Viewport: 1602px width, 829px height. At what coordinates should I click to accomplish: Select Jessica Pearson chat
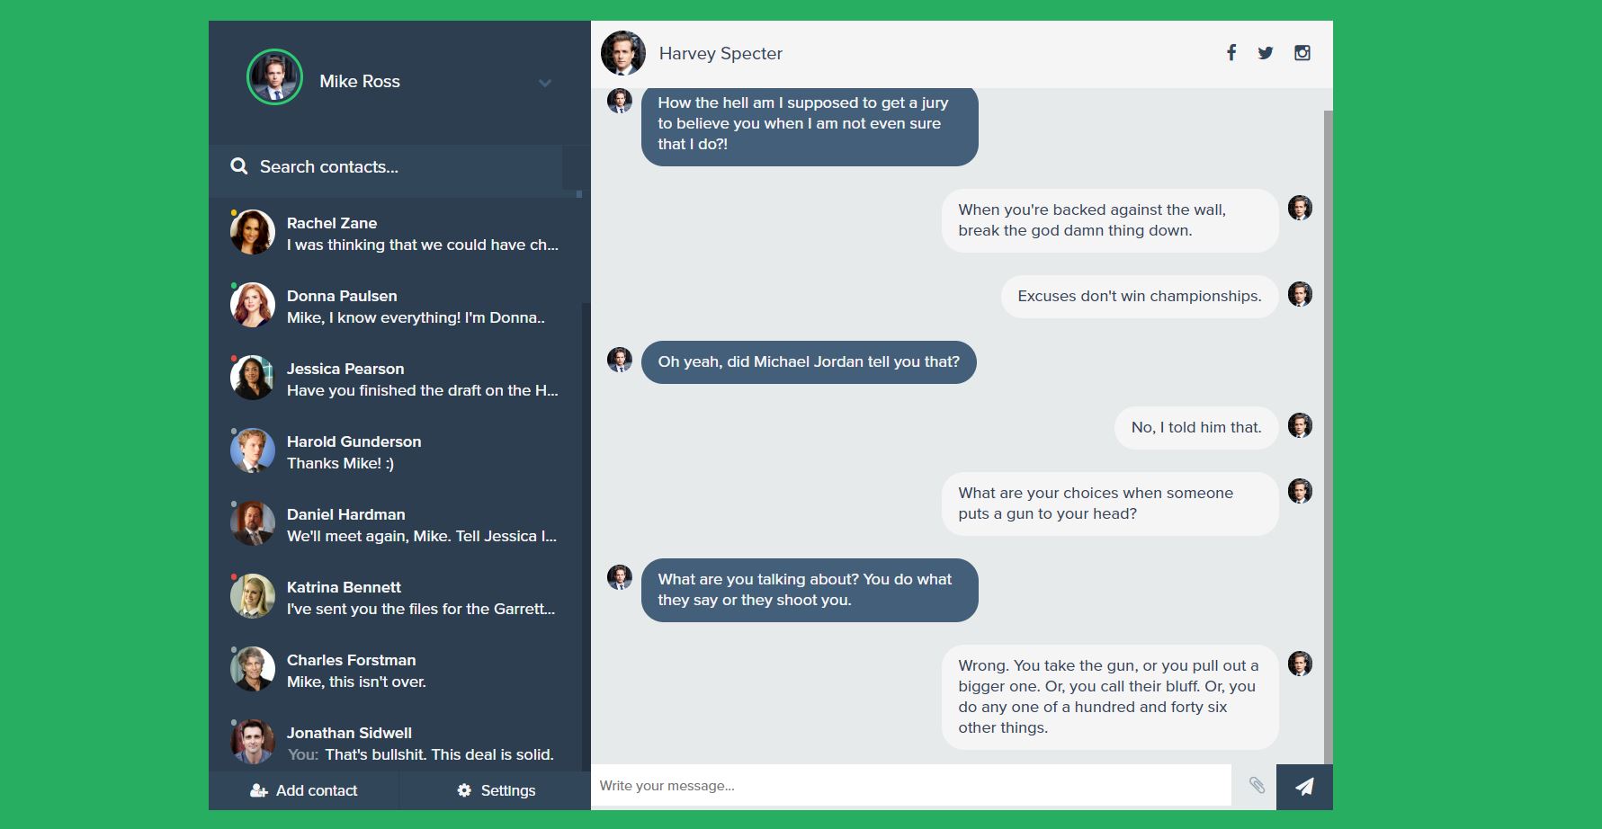(x=396, y=379)
